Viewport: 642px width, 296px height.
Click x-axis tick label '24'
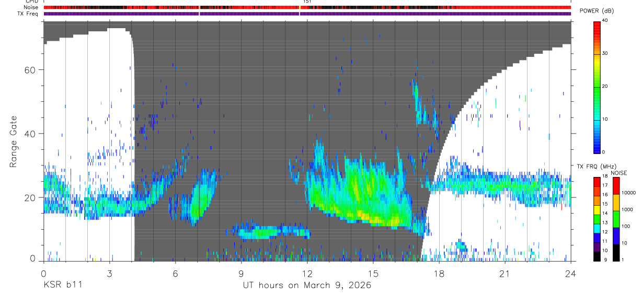click(570, 273)
